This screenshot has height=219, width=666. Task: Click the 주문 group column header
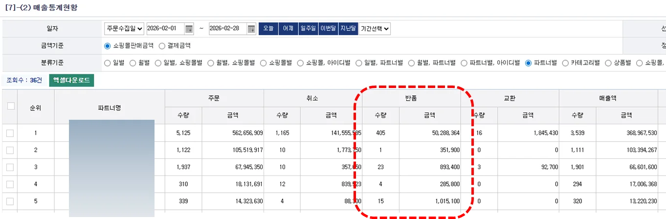point(214,98)
